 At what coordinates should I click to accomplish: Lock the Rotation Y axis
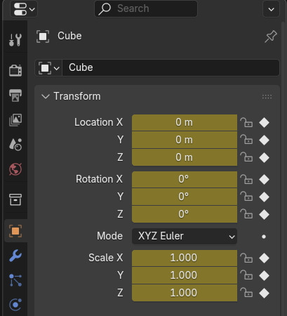[x=246, y=197]
